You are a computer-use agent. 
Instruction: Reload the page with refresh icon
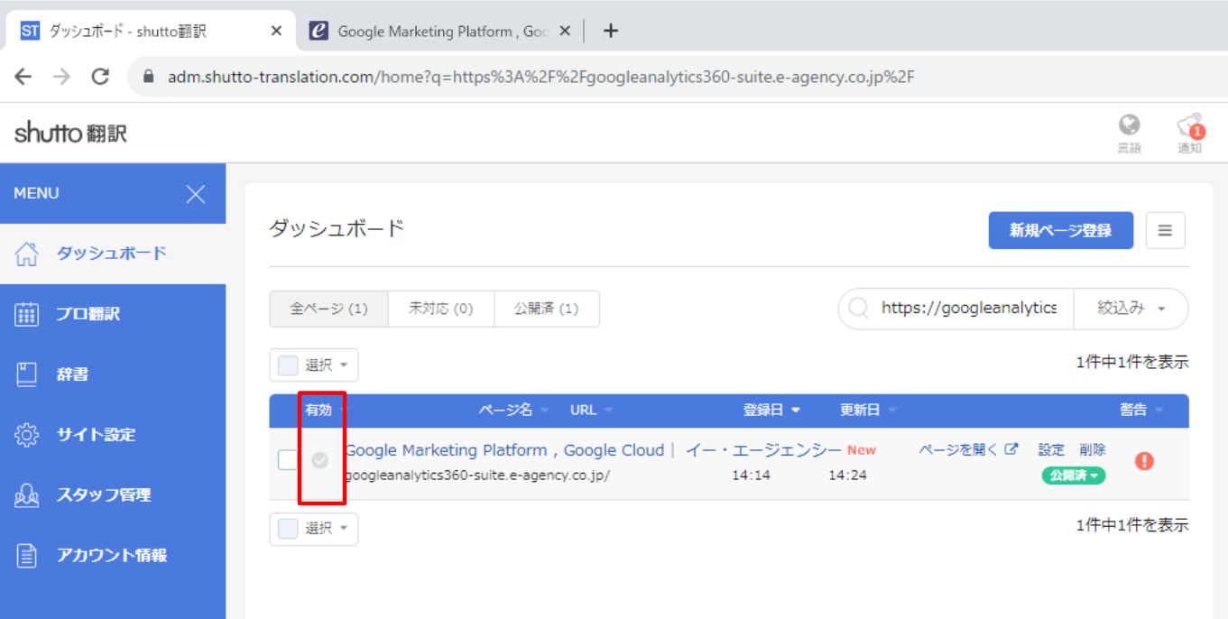(100, 77)
